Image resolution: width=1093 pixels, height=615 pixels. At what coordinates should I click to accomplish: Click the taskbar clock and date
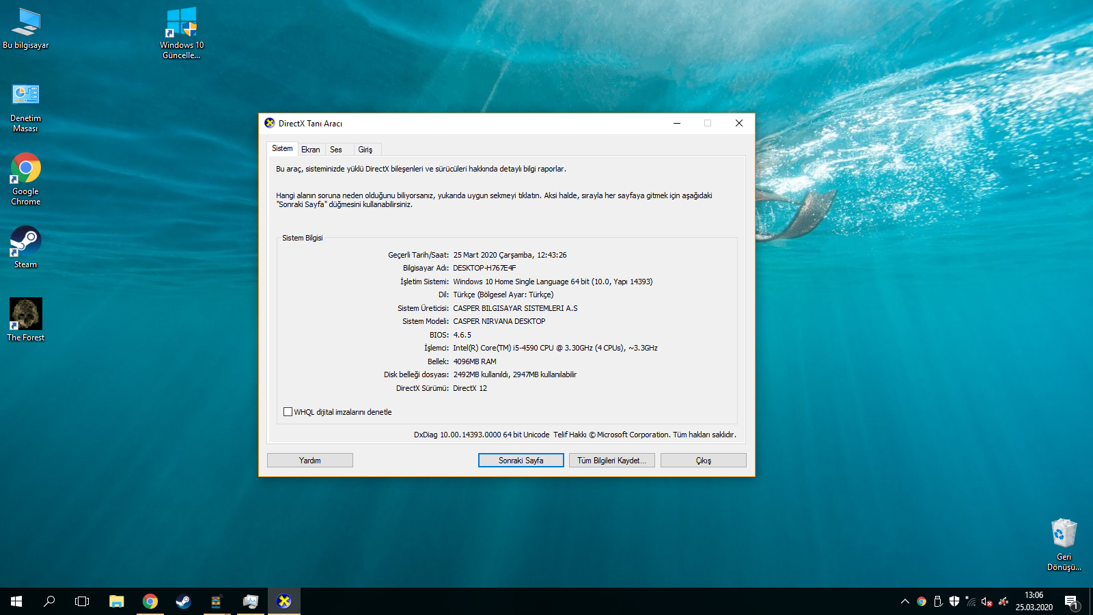pyautogui.click(x=1034, y=601)
